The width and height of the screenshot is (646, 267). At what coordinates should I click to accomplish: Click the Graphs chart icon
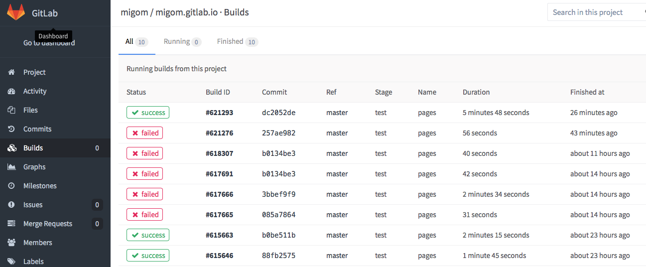[x=11, y=167]
